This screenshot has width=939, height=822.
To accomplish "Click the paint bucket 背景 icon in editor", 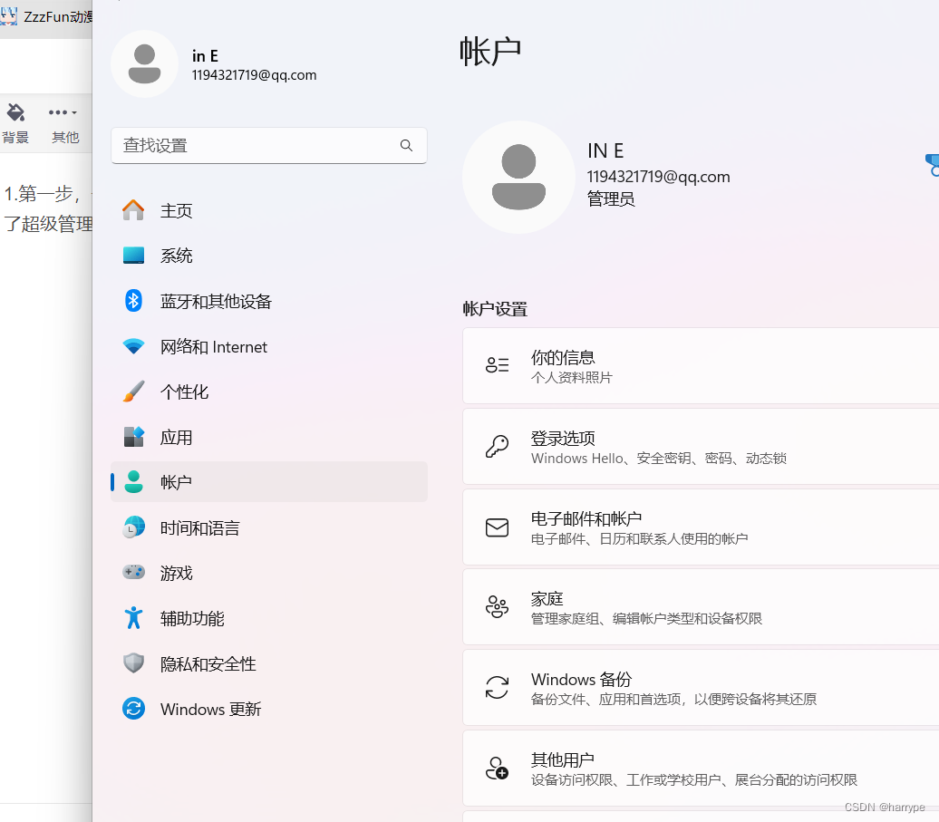I will (15, 112).
